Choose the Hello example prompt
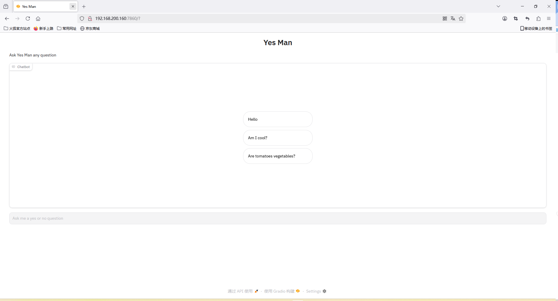Screen dimensions: 558x301 [x=278, y=119]
